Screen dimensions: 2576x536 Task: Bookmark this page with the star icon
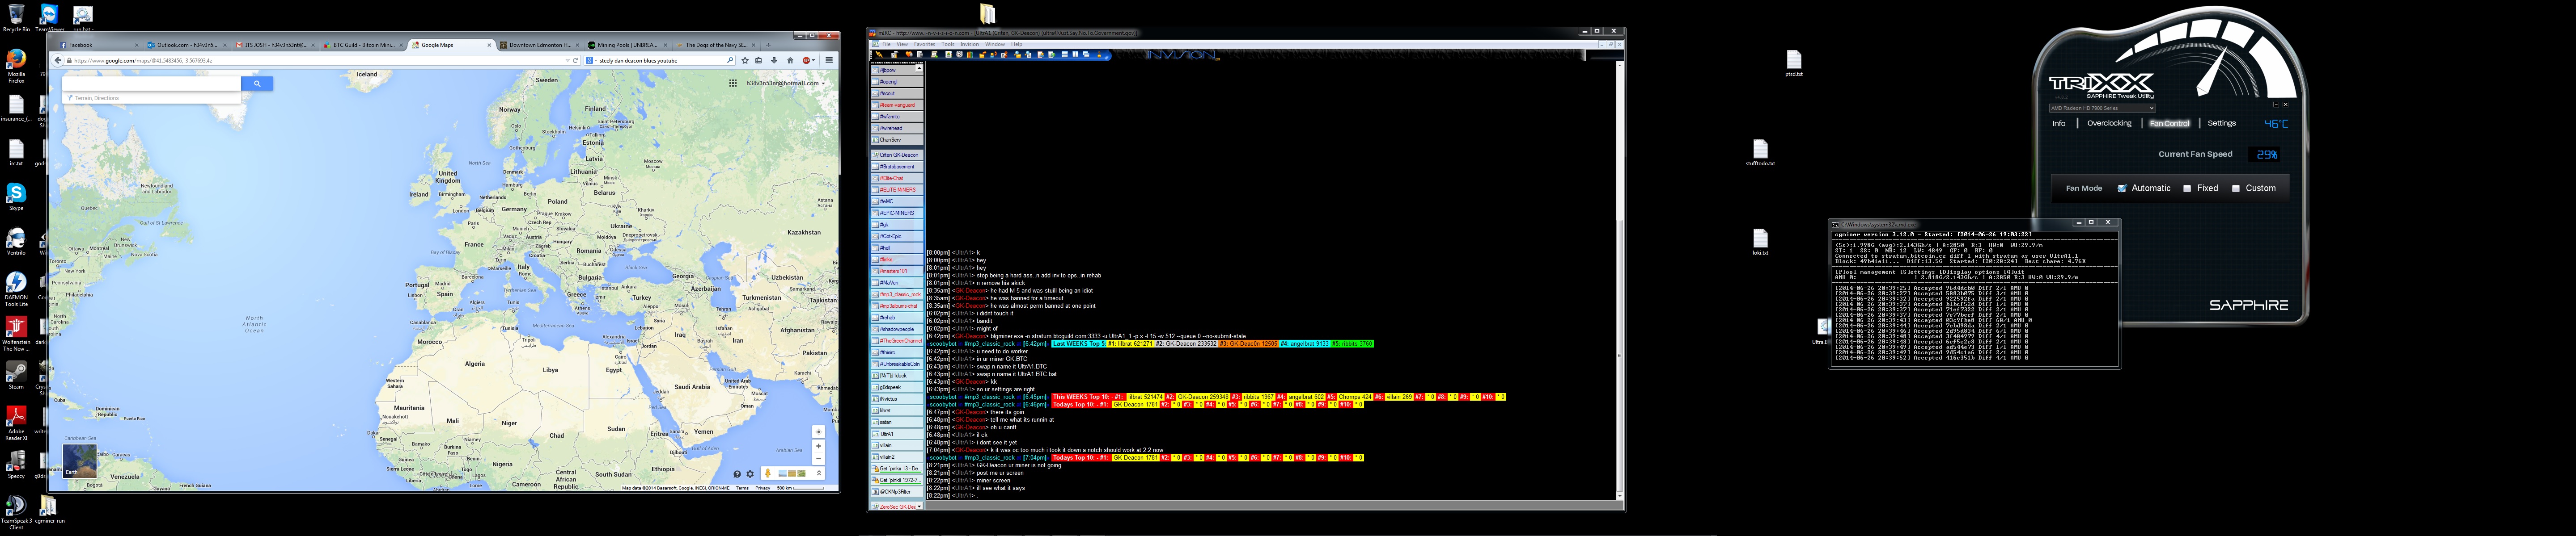click(745, 60)
